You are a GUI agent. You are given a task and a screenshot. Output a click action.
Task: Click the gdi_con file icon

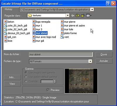point(6,37)
